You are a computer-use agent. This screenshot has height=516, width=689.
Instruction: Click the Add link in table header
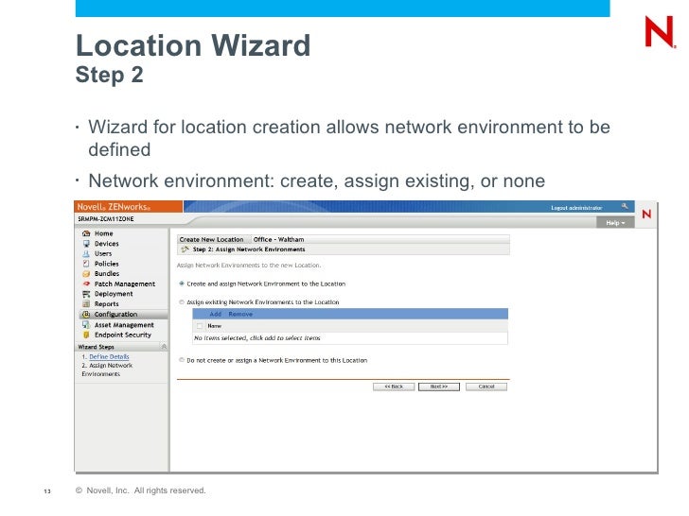[216, 314]
